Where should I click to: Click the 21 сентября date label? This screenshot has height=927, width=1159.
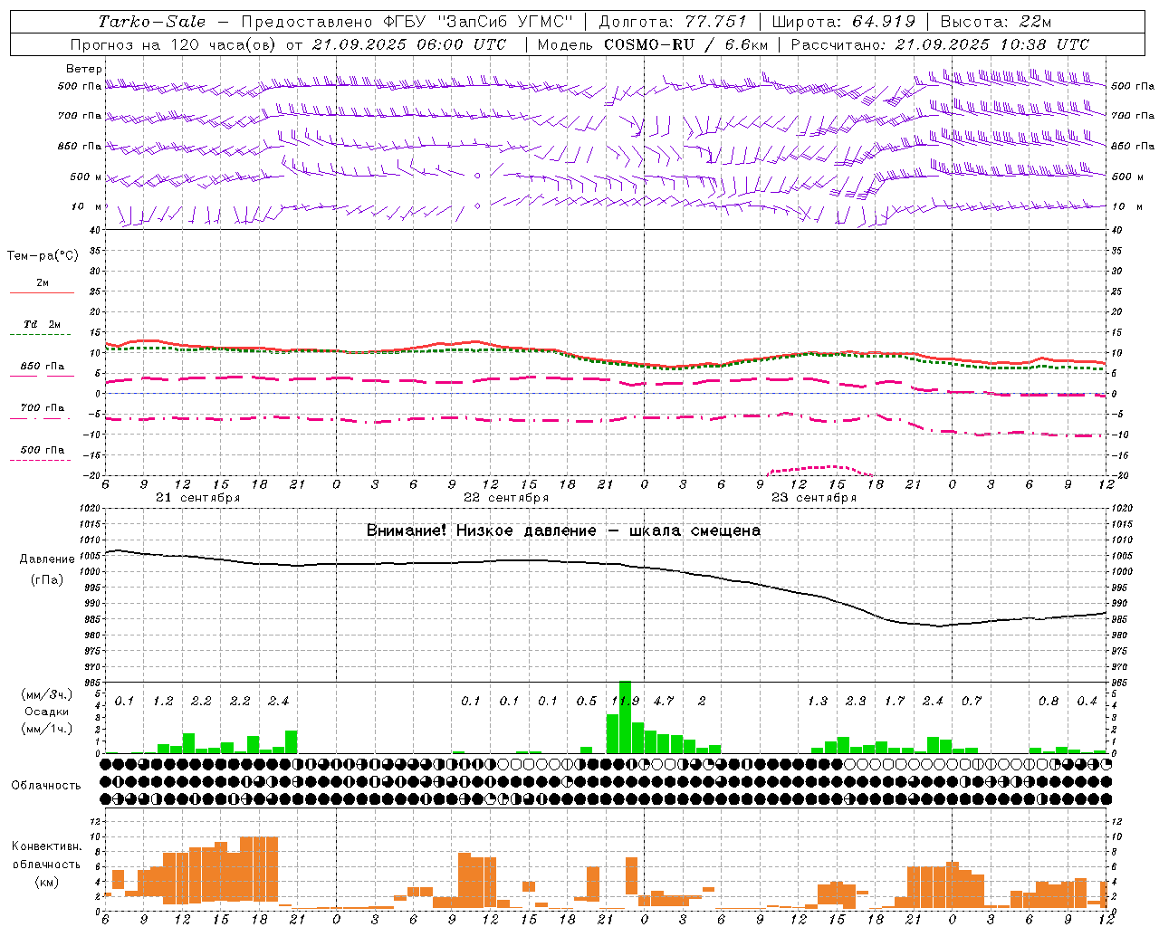pos(197,498)
